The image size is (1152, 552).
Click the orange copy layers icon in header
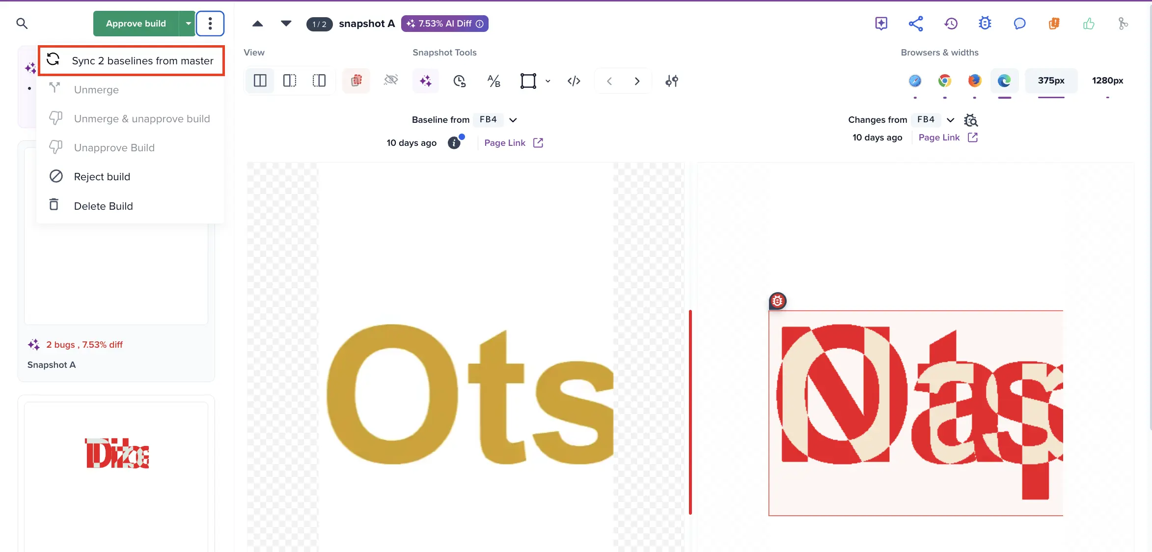[x=1054, y=23]
